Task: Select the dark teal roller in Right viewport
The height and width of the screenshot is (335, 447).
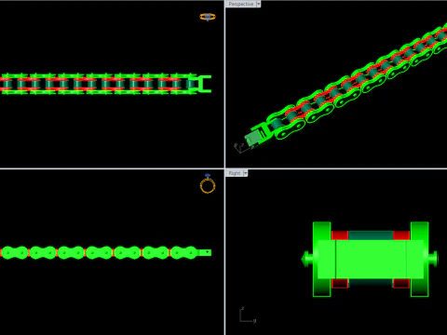Action: (x=371, y=235)
